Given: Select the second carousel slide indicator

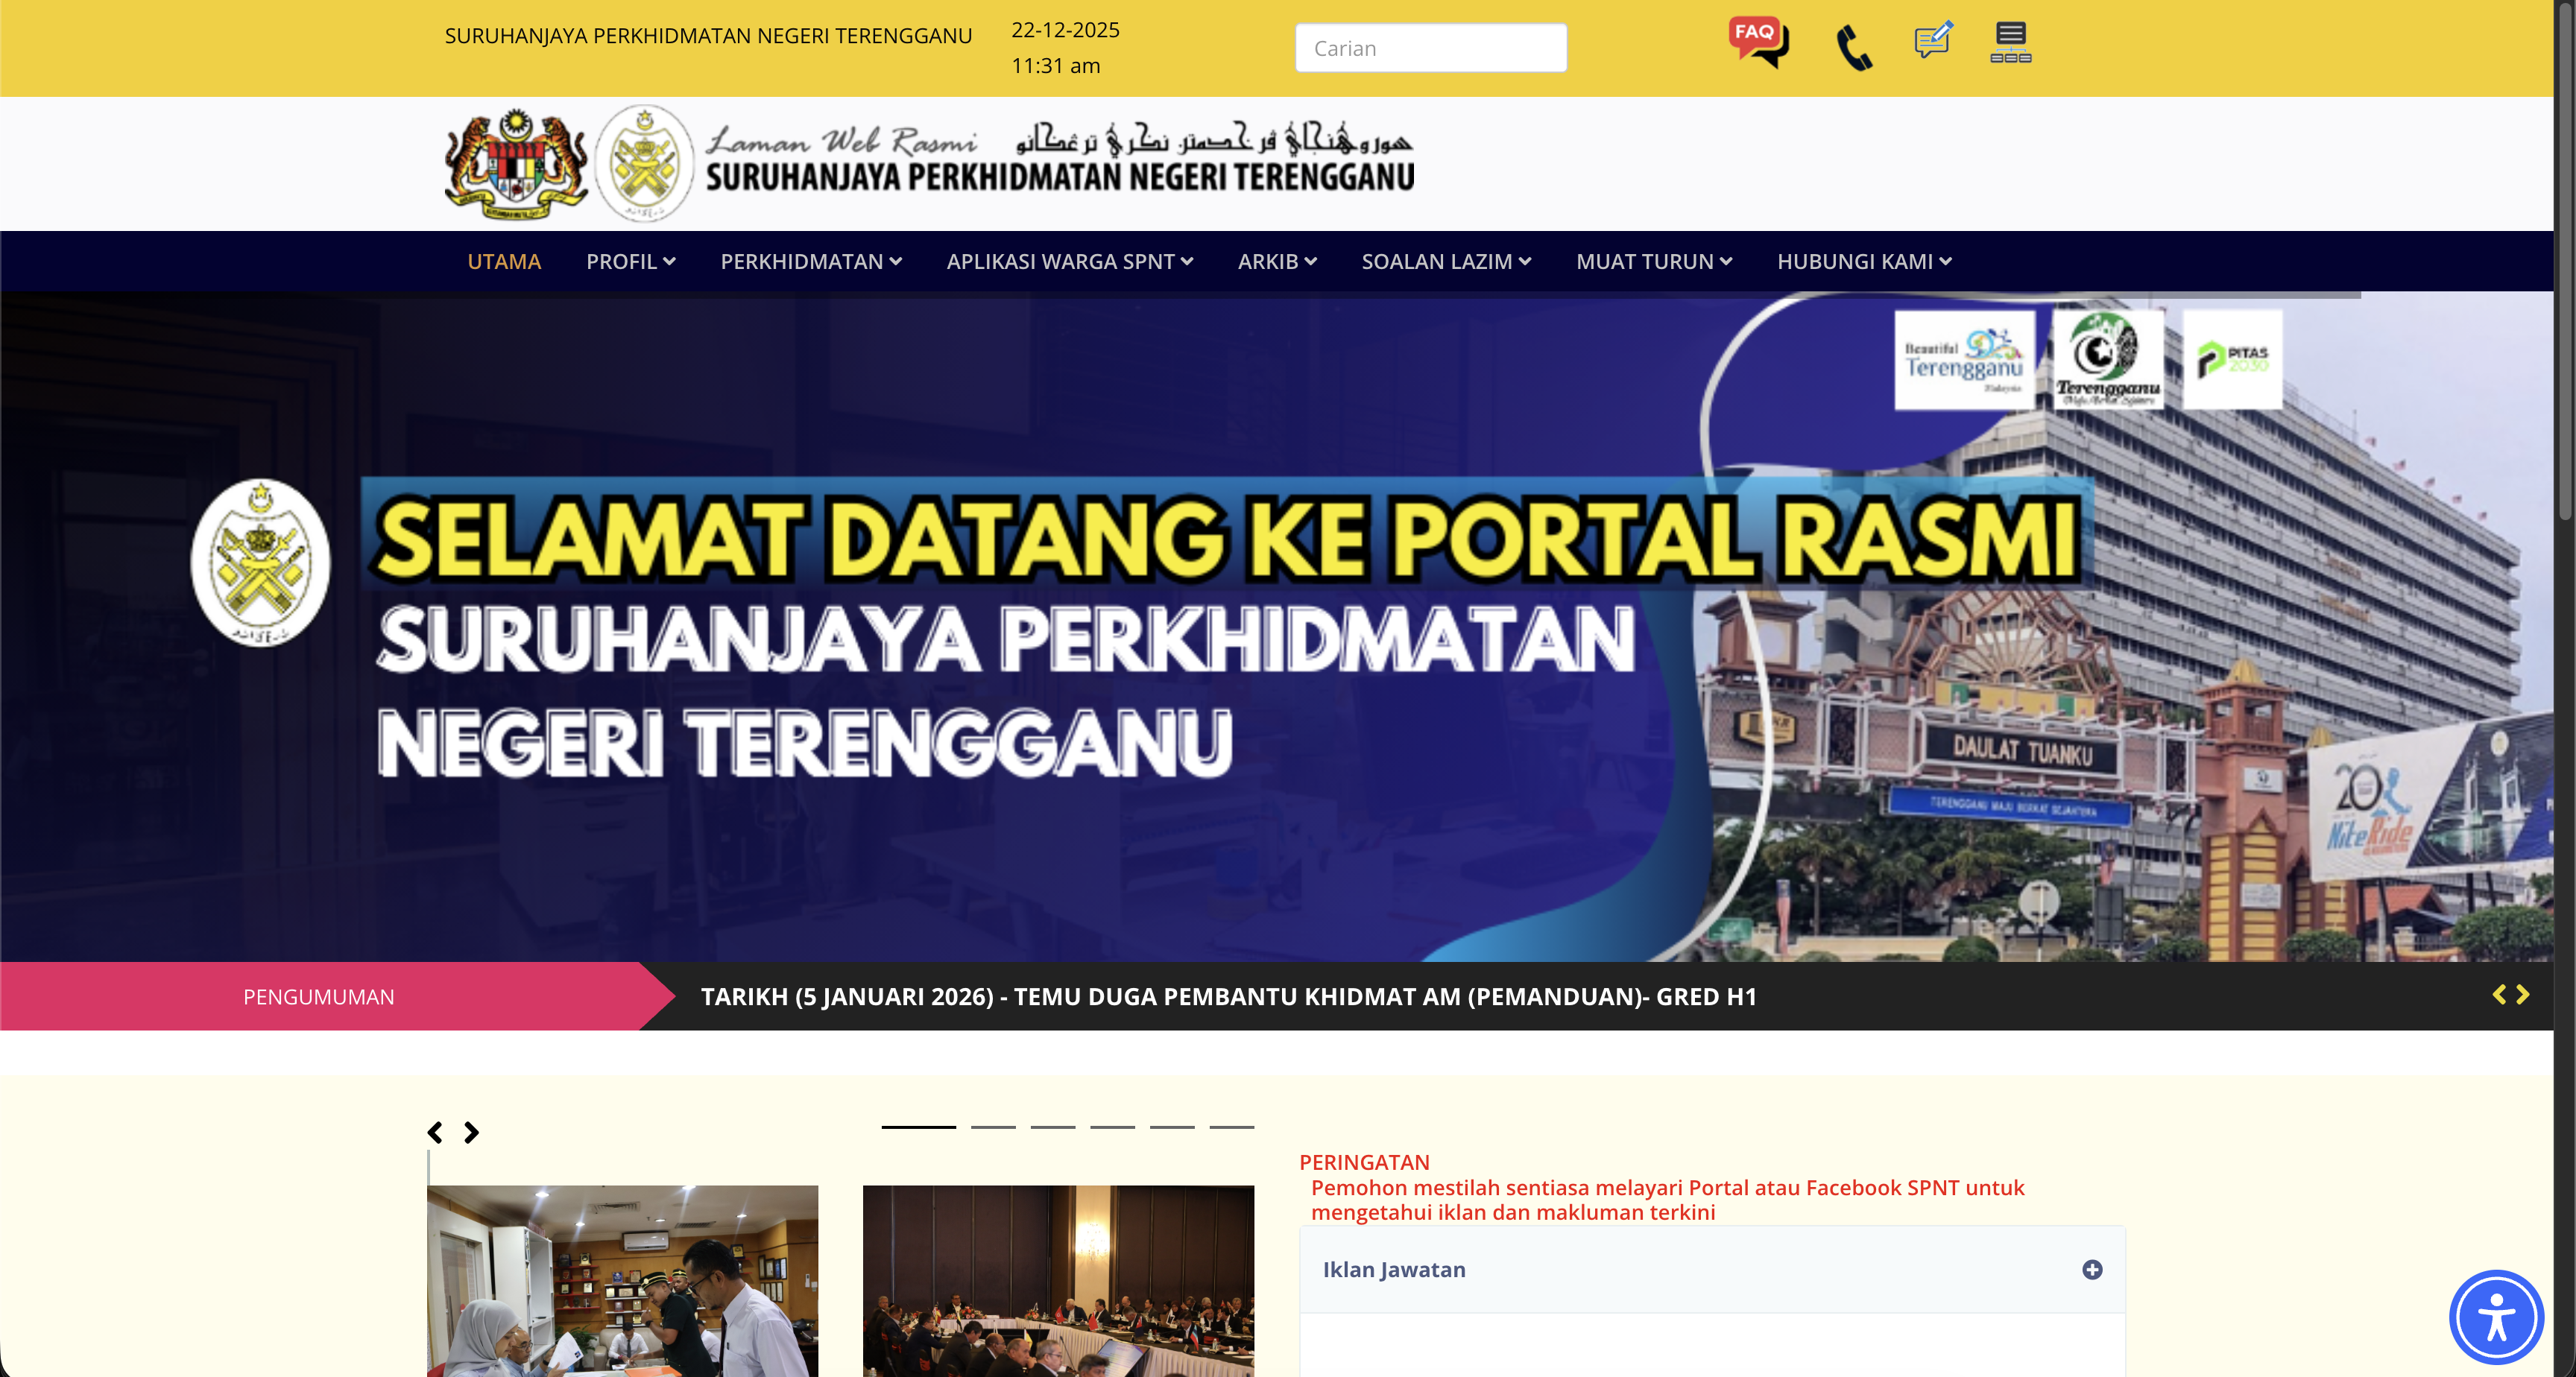Looking at the screenshot, I should [x=993, y=1127].
